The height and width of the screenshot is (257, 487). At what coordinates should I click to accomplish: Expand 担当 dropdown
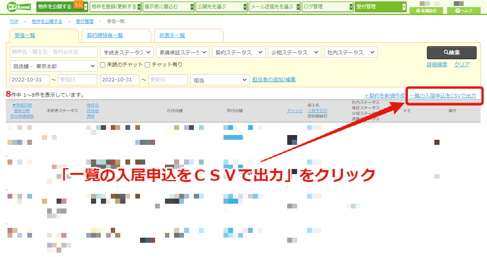pos(220,80)
